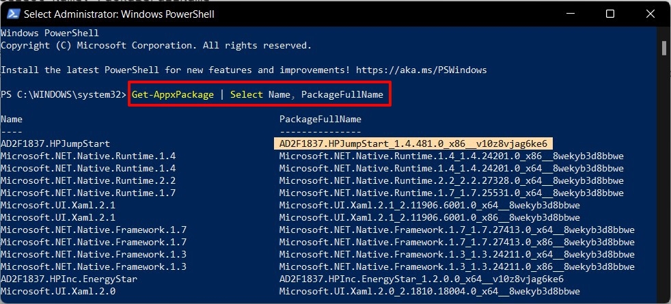Click the Name column header

point(12,120)
